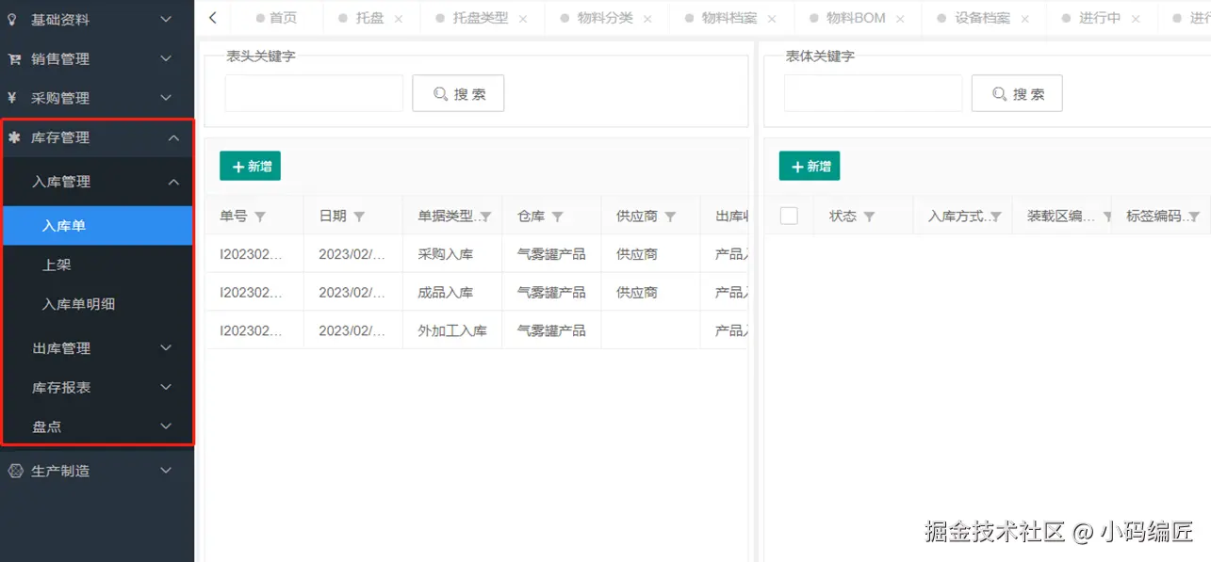Expand the 采购管理 menu chevron
Screen dimensions: 1211x562
(166, 98)
